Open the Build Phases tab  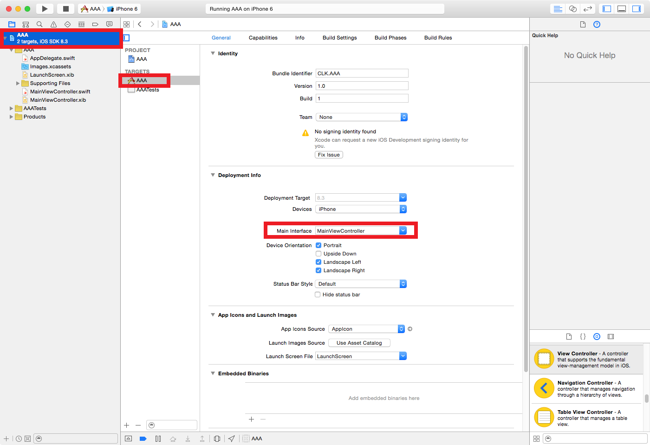coord(390,38)
